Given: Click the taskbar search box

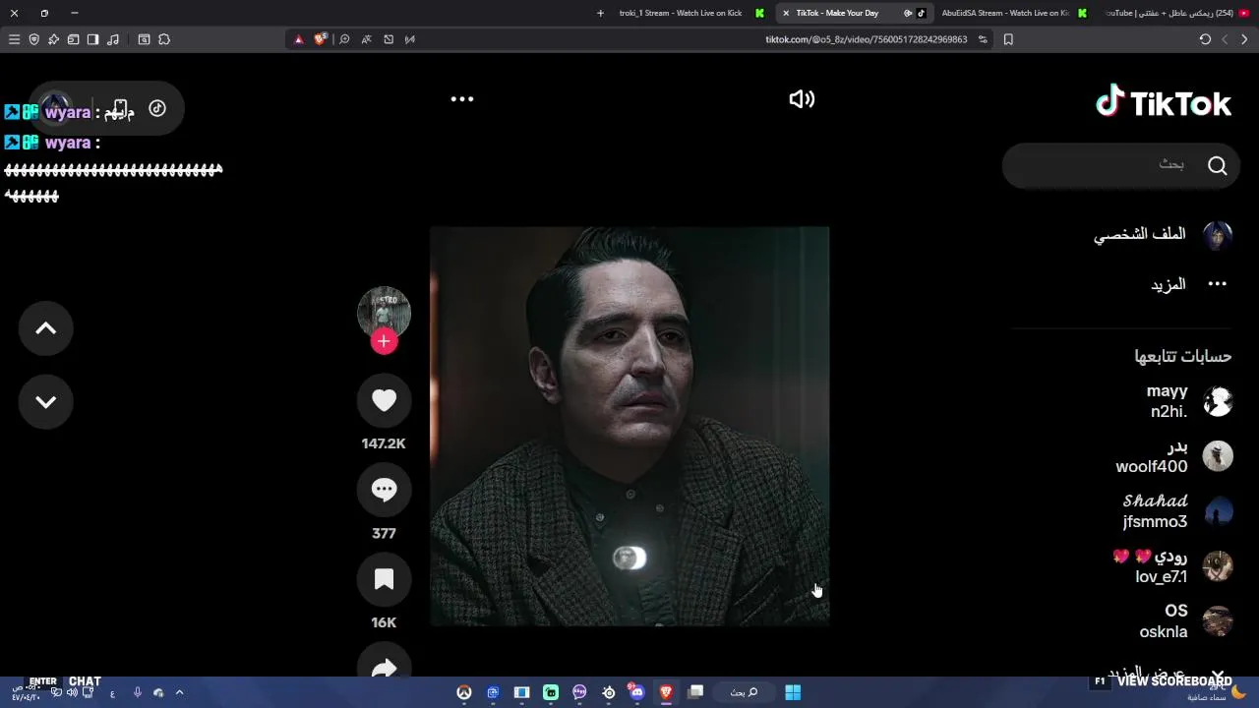Looking at the screenshot, I should click(x=745, y=692).
